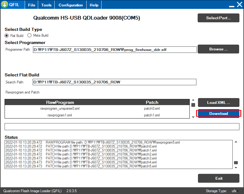The width and height of the screenshot is (244, 194).
Task: Click the blue Download button
Action: tap(218, 113)
